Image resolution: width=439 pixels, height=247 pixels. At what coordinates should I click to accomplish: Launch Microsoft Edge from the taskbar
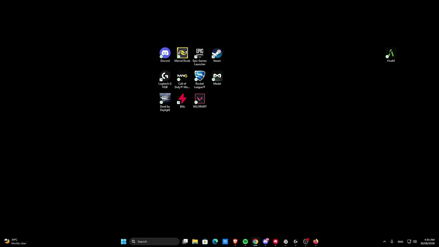(x=215, y=242)
